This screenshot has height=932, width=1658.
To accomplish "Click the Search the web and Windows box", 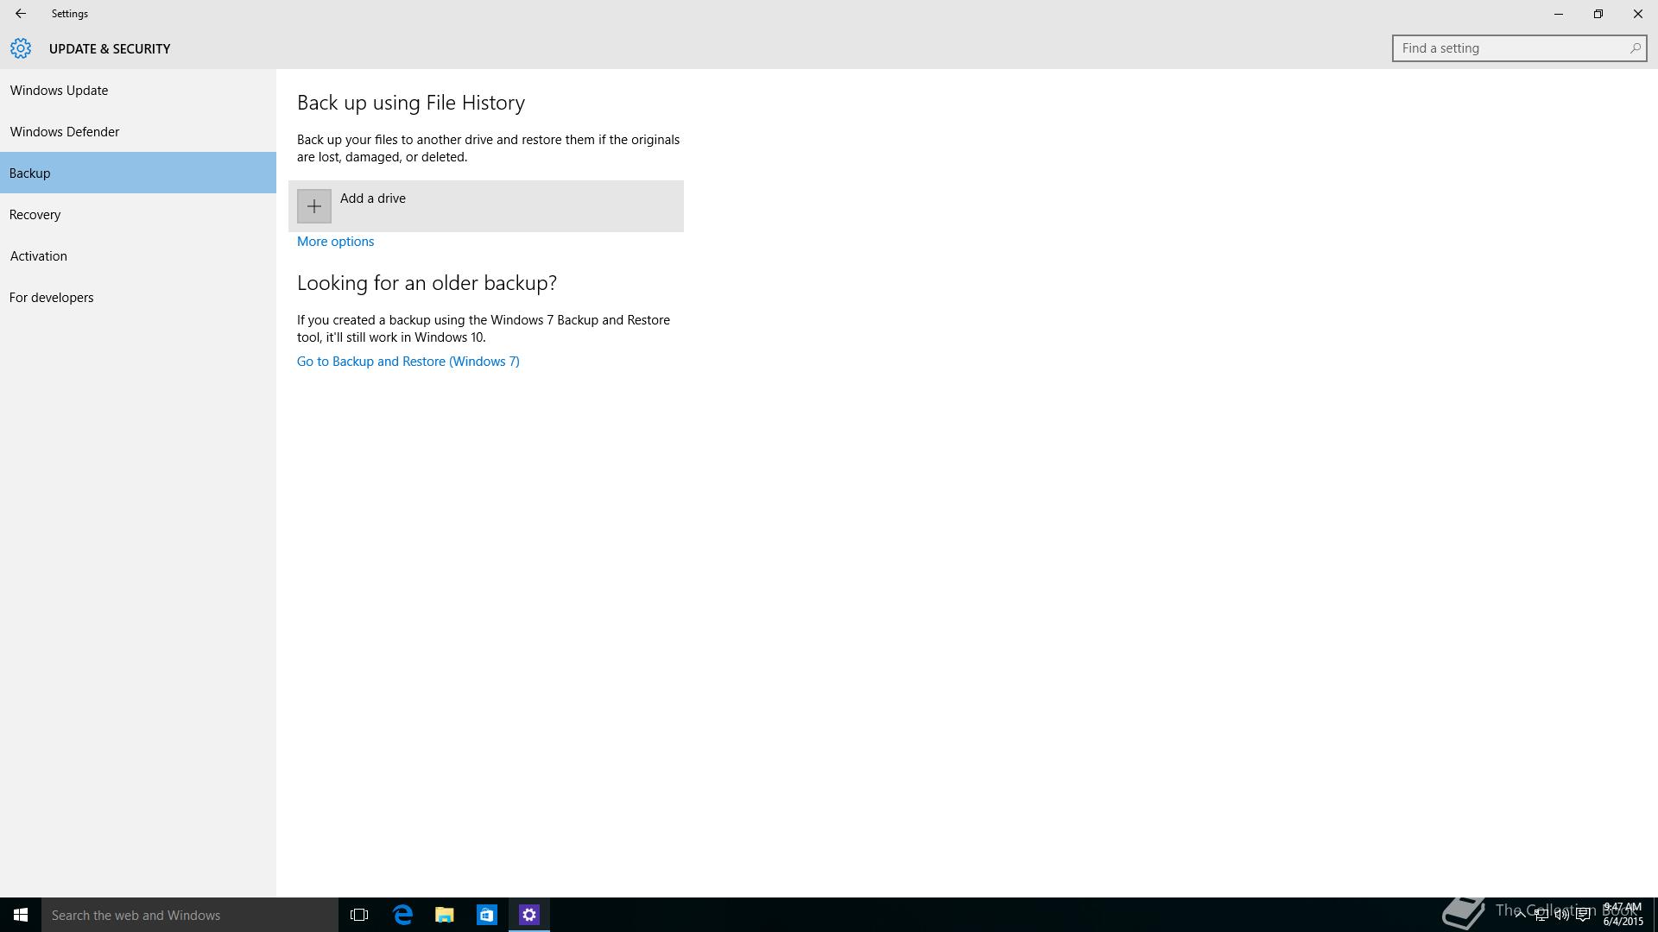I will [x=190, y=915].
